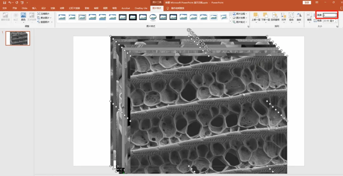The width and height of the screenshot is (343, 176).
Task: Switch to the iSlide tab
Action: (24, 8)
